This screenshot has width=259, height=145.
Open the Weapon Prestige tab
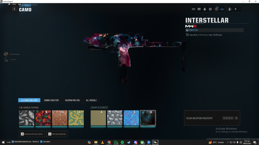72,100
